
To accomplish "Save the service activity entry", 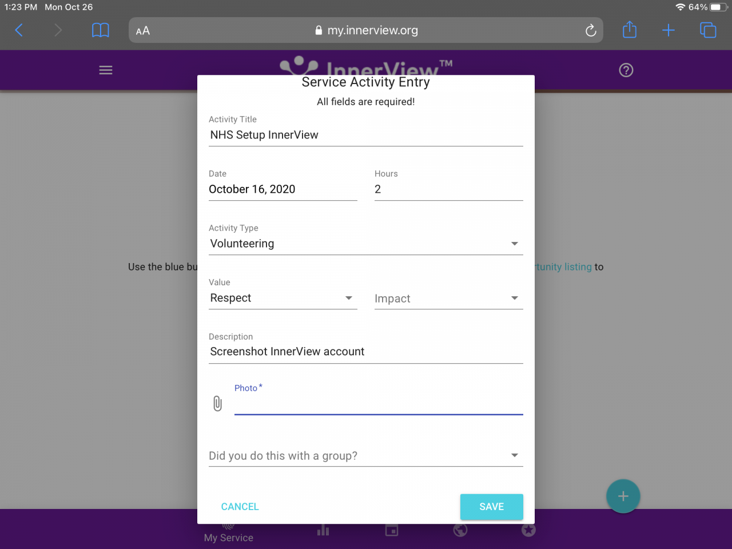I will click(492, 507).
